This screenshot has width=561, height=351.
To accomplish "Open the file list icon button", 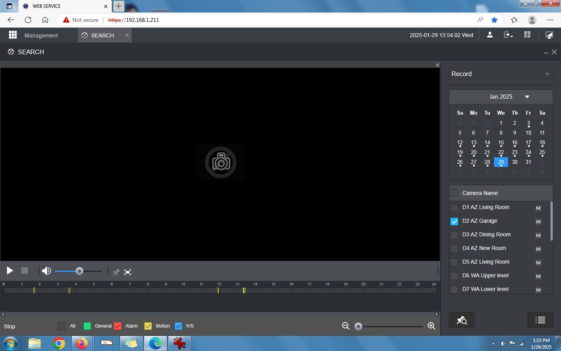I will [x=540, y=320].
